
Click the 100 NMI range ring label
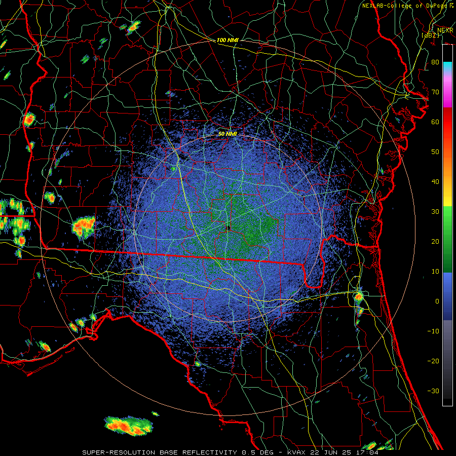click(x=227, y=40)
